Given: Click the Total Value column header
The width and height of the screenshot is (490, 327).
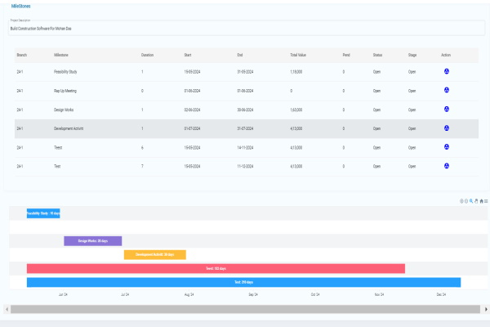Looking at the screenshot, I should [x=298, y=54].
